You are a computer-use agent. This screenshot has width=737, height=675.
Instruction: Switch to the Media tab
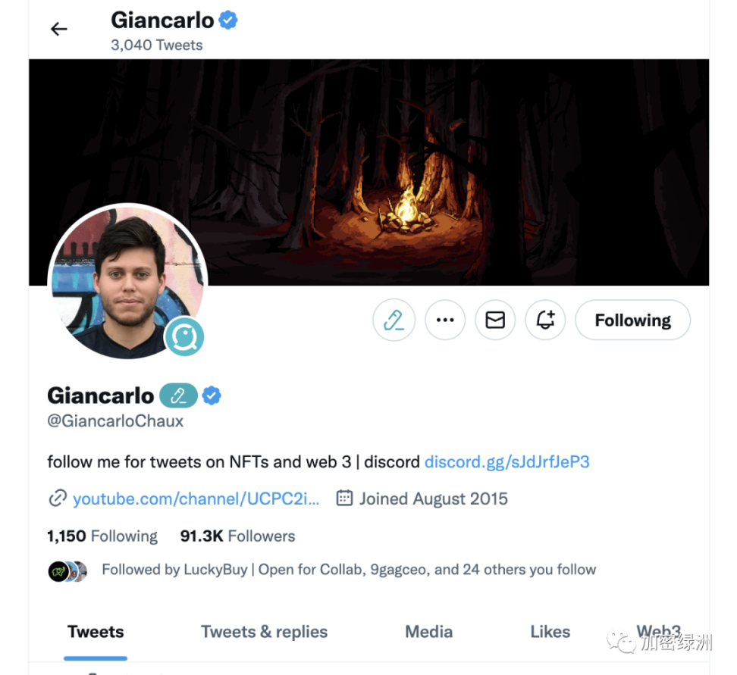[428, 632]
